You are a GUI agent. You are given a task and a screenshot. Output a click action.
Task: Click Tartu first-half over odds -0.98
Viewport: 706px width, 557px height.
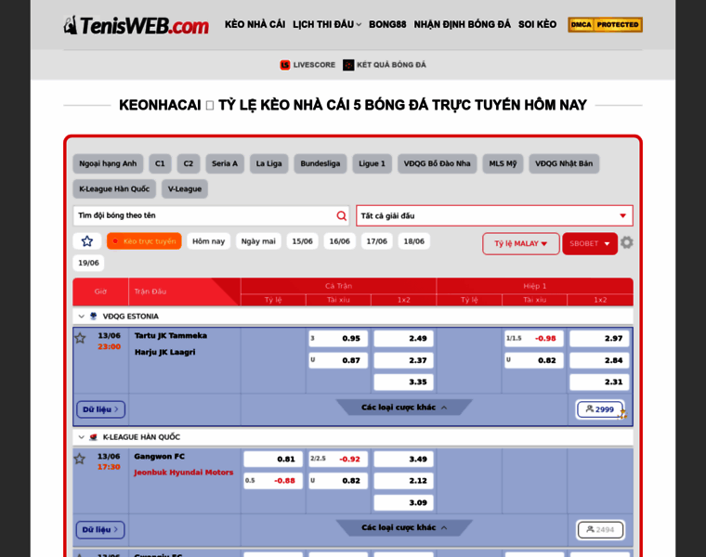coord(534,338)
